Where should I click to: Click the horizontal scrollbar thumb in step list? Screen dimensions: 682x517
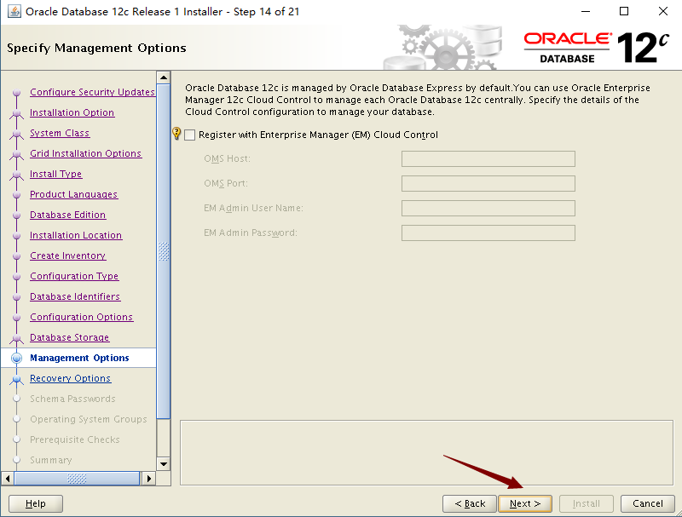[x=77, y=479]
